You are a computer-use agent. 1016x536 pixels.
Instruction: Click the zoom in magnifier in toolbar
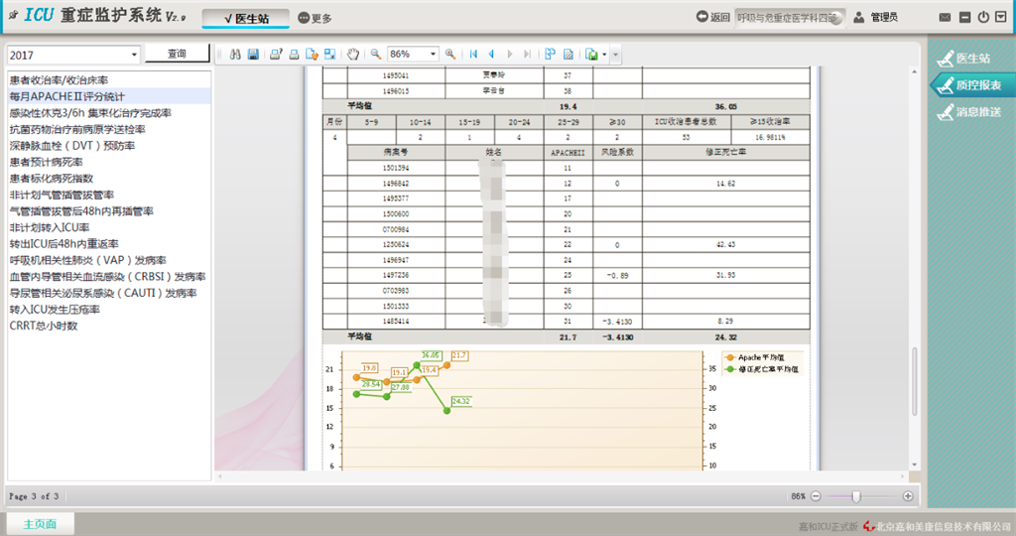(x=450, y=54)
